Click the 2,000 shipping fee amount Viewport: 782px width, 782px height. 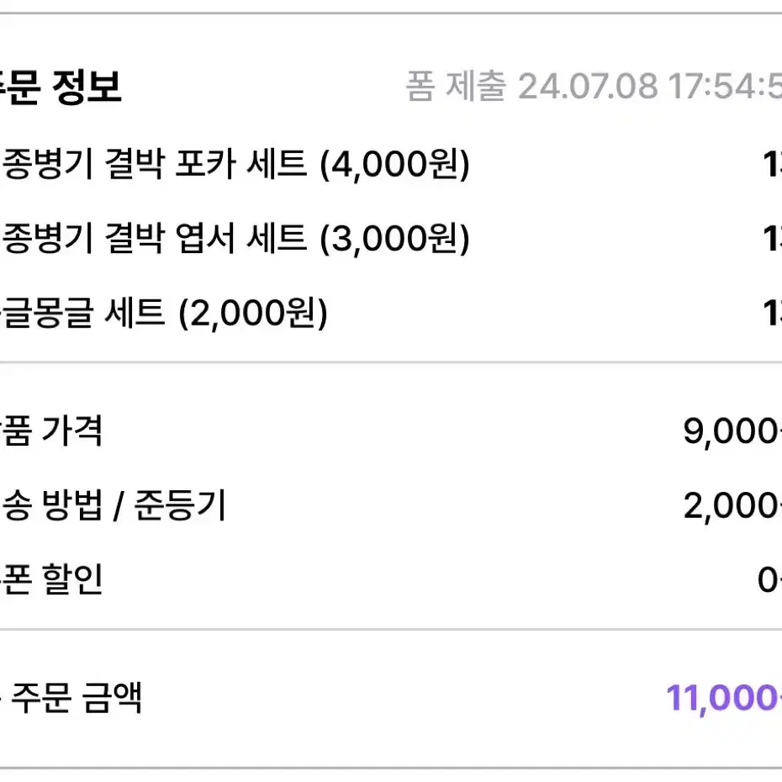(732, 505)
